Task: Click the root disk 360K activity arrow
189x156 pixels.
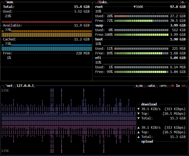Action: point(134,7)
